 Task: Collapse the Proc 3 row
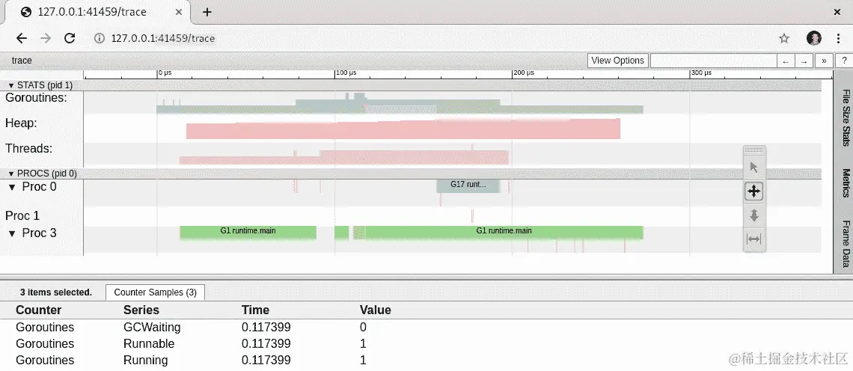tap(12, 233)
